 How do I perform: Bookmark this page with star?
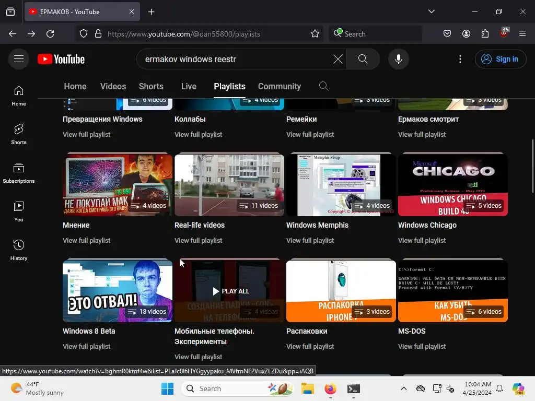click(x=315, y=34)
